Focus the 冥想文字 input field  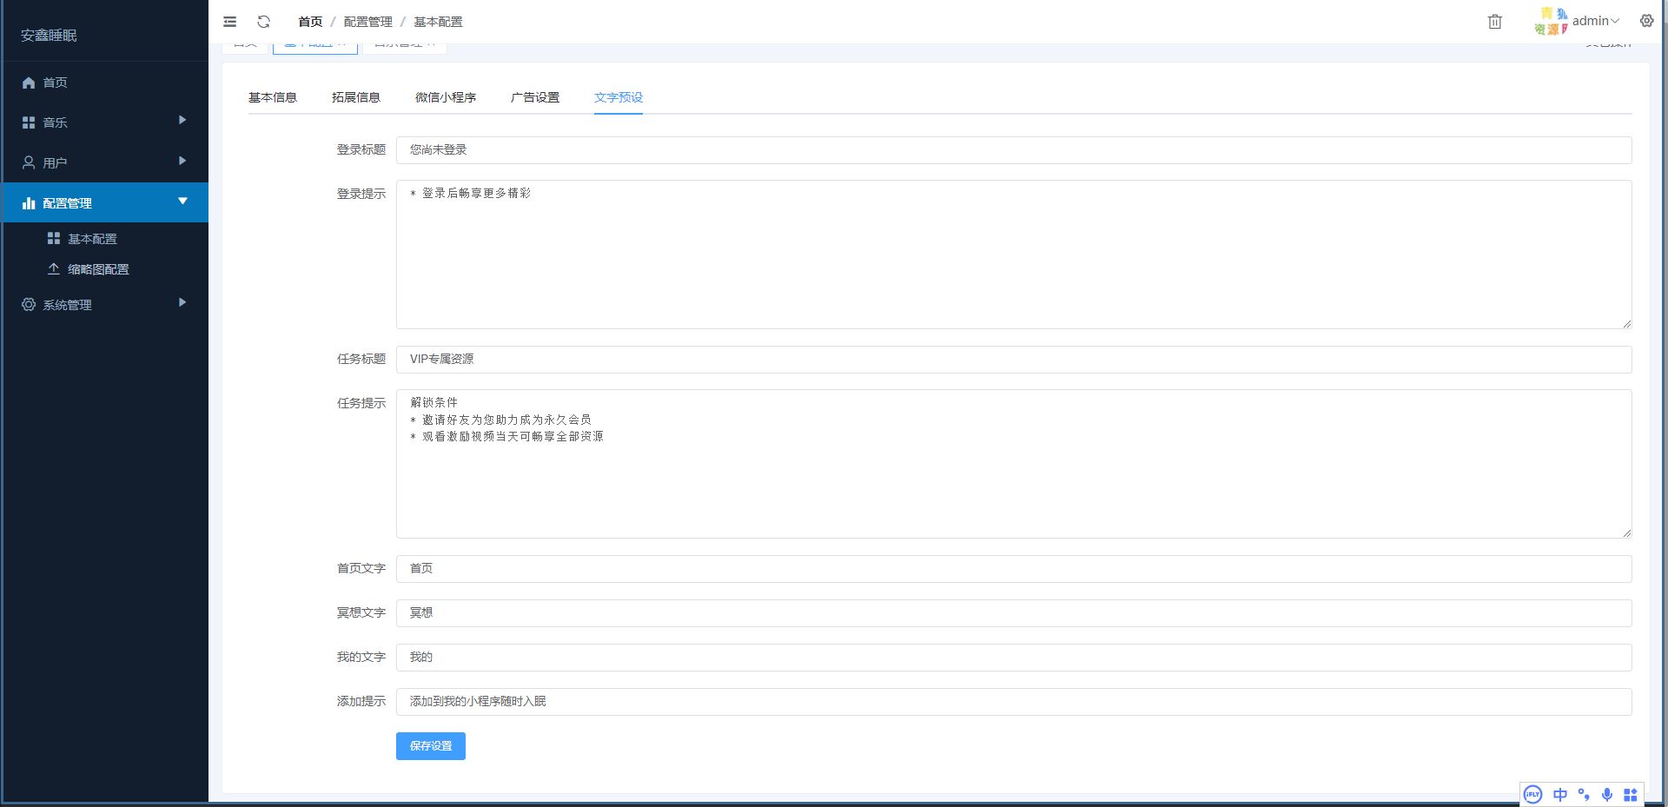tap(1014, 613)
